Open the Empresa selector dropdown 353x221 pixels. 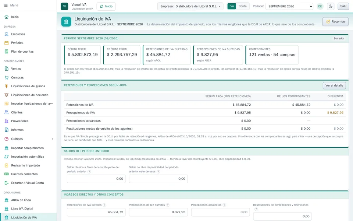tap(190, 6)
